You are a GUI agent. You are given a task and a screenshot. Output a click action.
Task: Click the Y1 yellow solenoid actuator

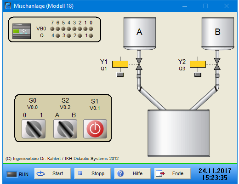[120, 64]
